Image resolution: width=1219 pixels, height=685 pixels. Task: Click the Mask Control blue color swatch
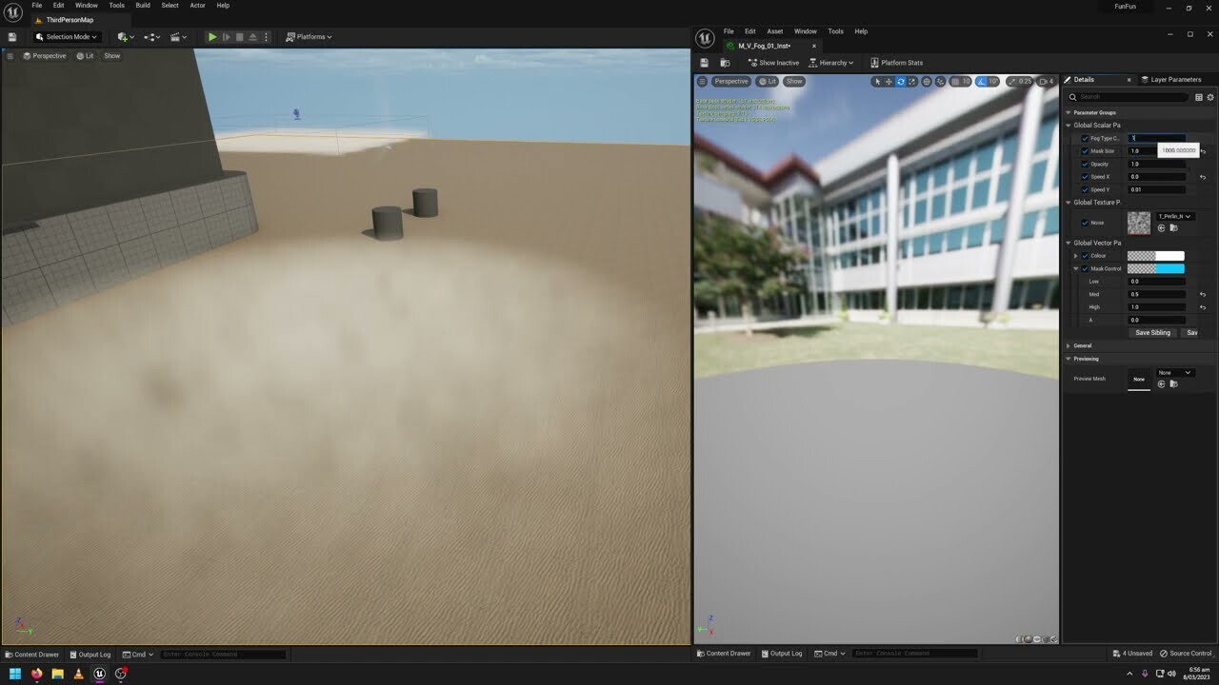point(1169,268)
